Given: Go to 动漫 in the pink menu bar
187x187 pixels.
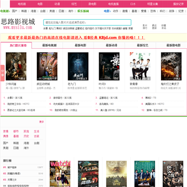Looking at the screenshot, I should click(57, 4).
